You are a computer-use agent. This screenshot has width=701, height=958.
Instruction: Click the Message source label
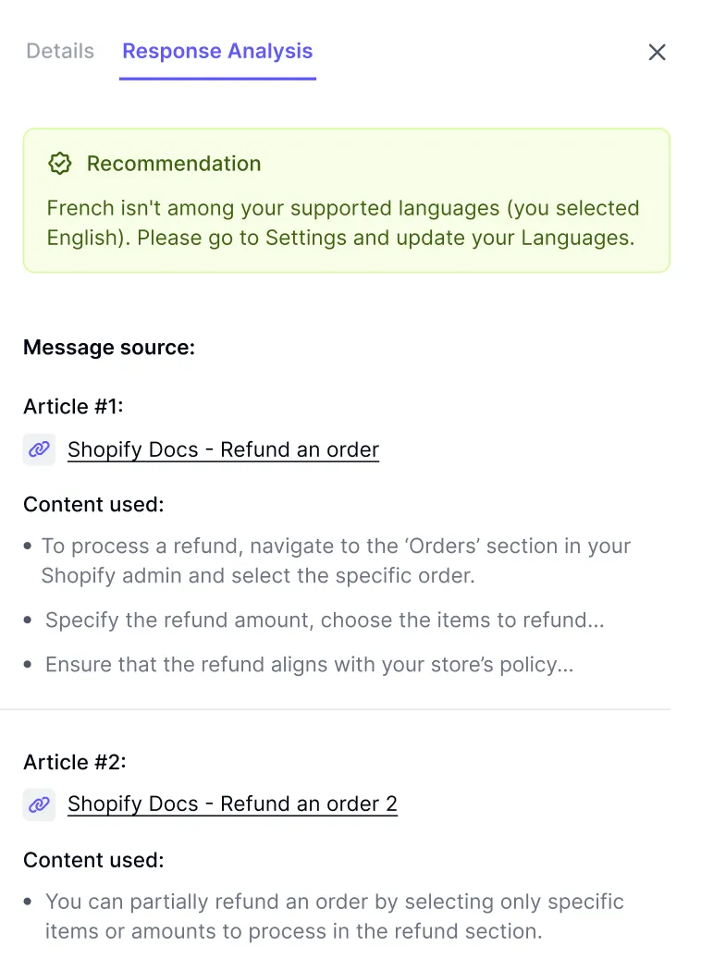pos(108,348)
